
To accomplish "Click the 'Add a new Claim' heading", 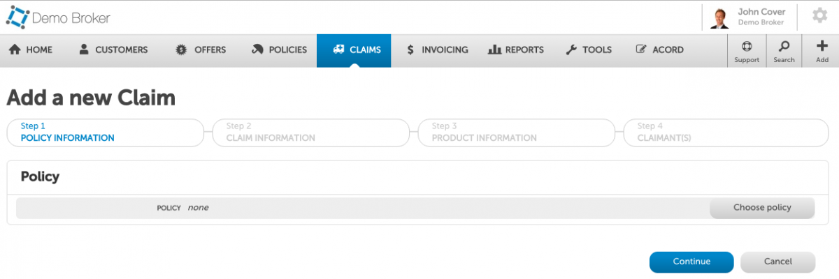I will (91, 98).
